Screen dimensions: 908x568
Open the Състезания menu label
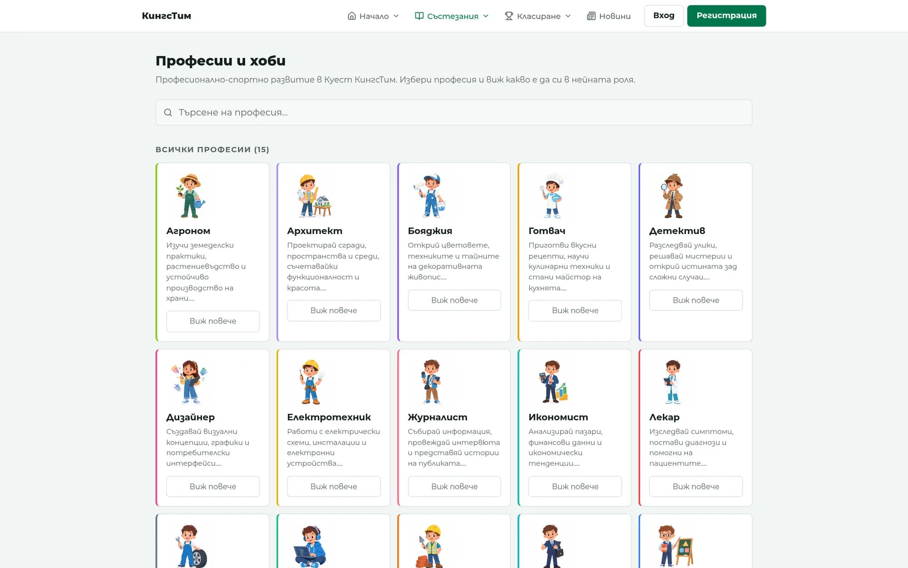pyautogui.click(x=453, y=16)
